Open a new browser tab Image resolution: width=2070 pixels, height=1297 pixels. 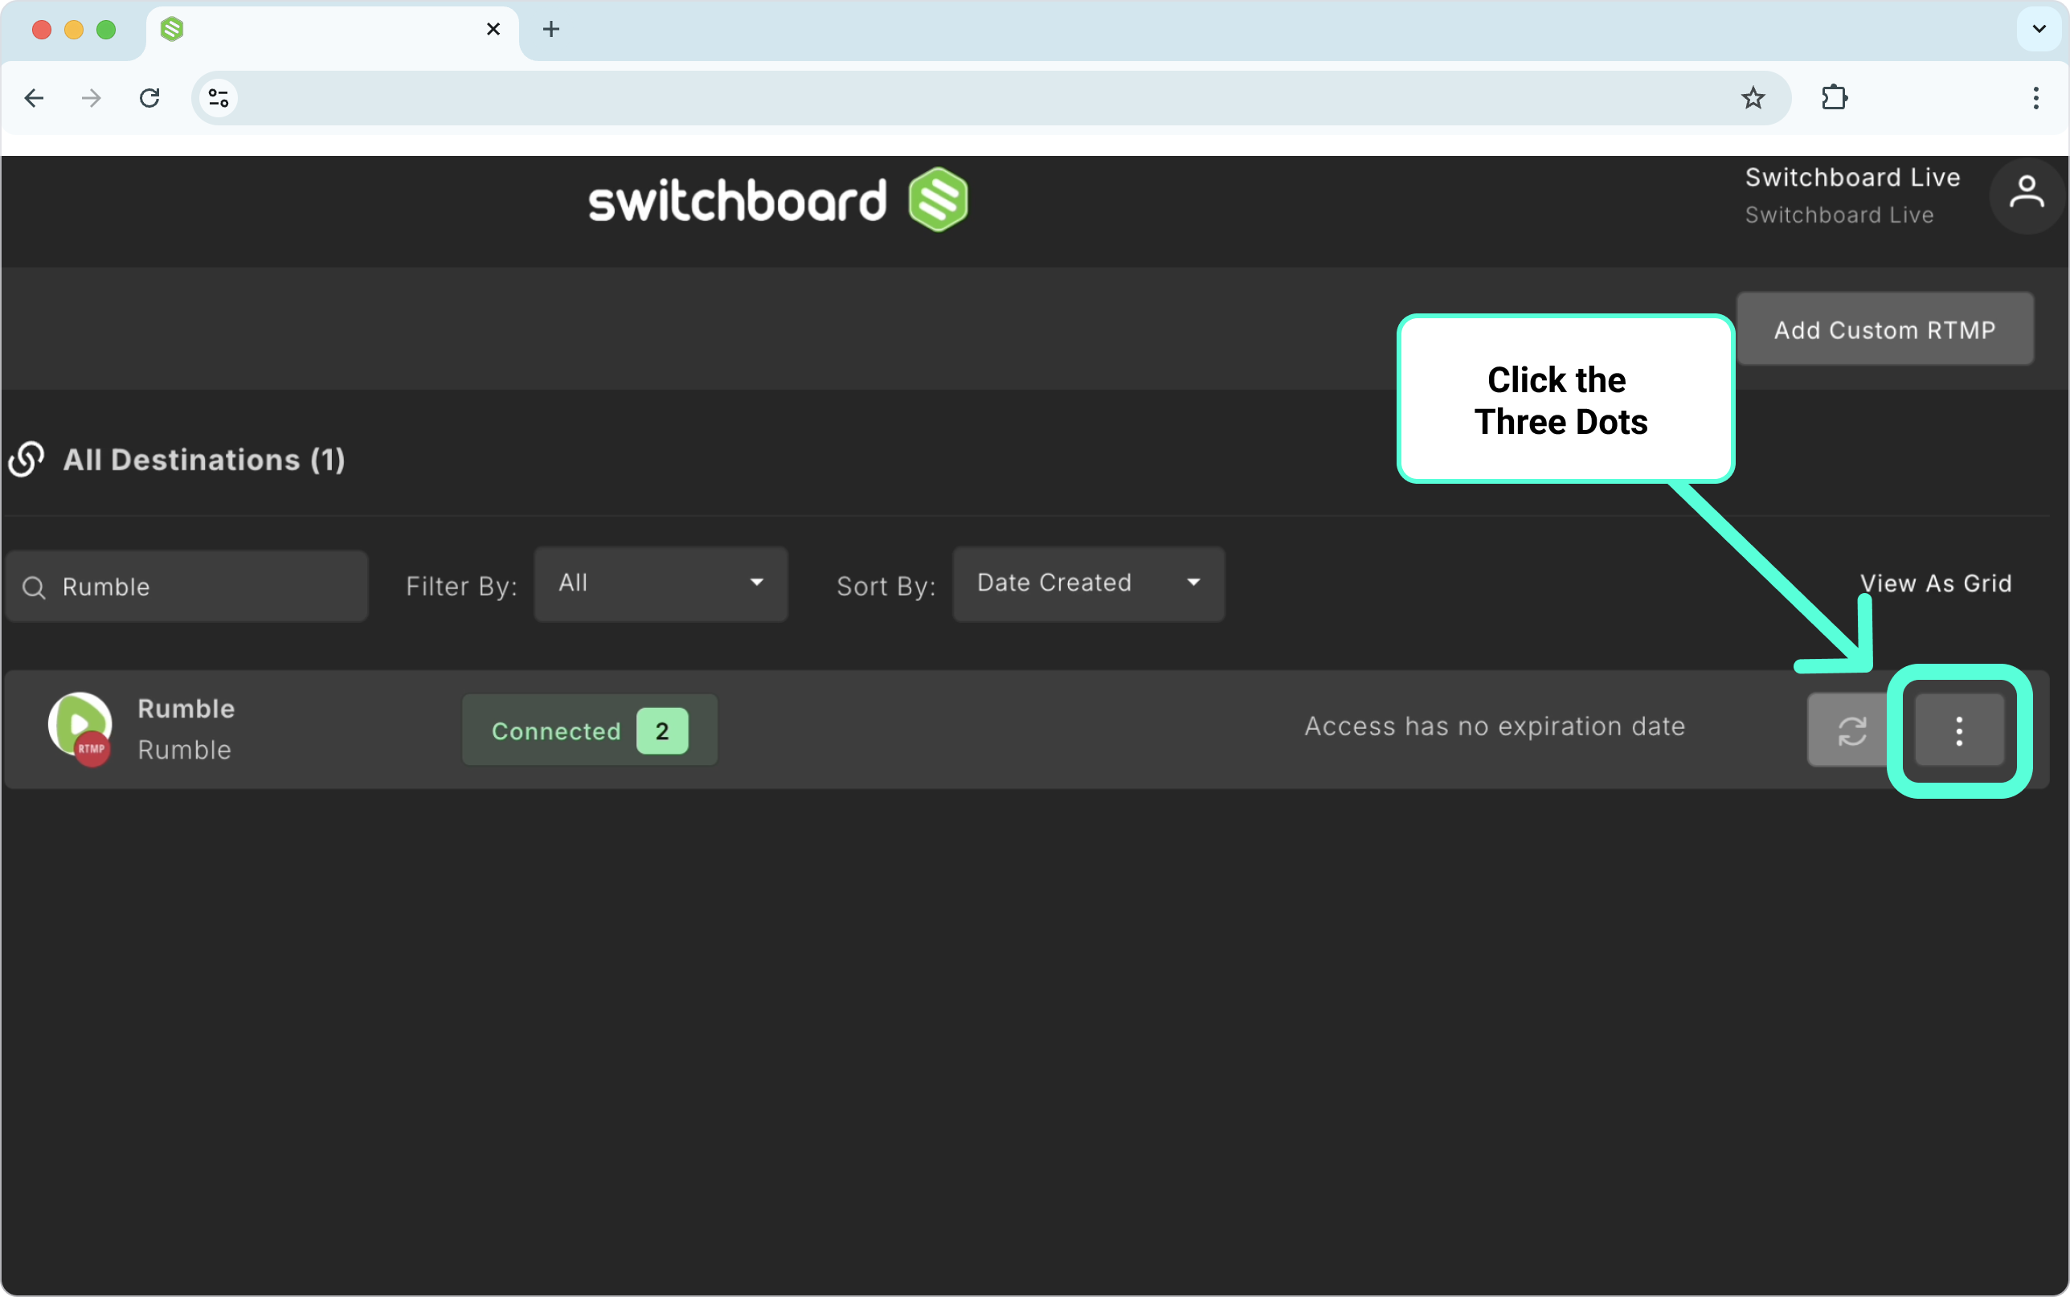point(551,29)
